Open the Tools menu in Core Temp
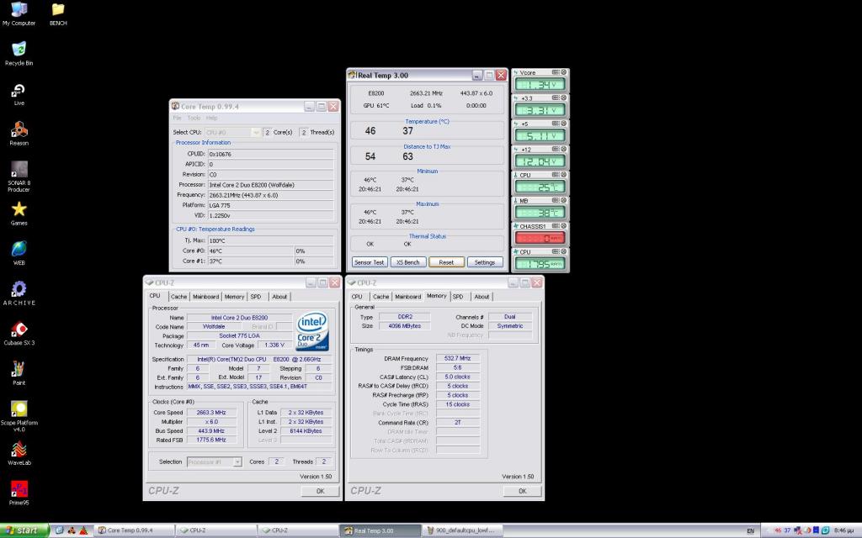The image size is (862, 538). [x=194, y=118]
